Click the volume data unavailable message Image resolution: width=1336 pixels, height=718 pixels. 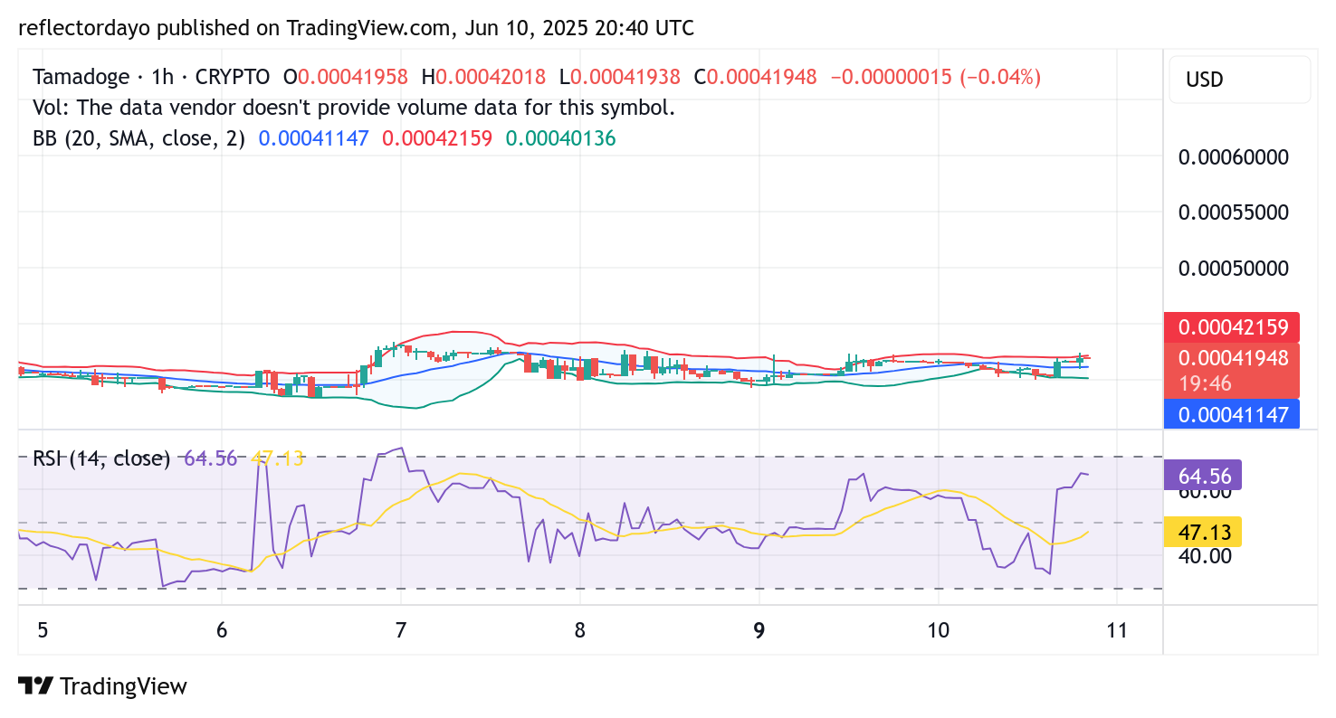pyautogui.click(x=354, y=108)
